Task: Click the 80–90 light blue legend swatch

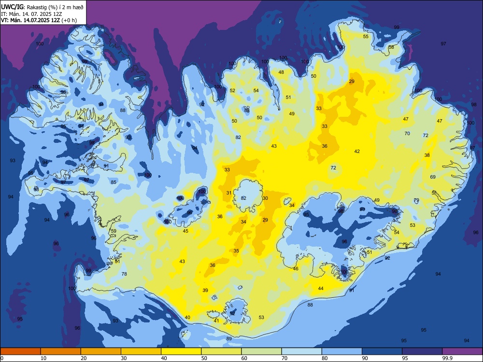Action: pos(342,351)
